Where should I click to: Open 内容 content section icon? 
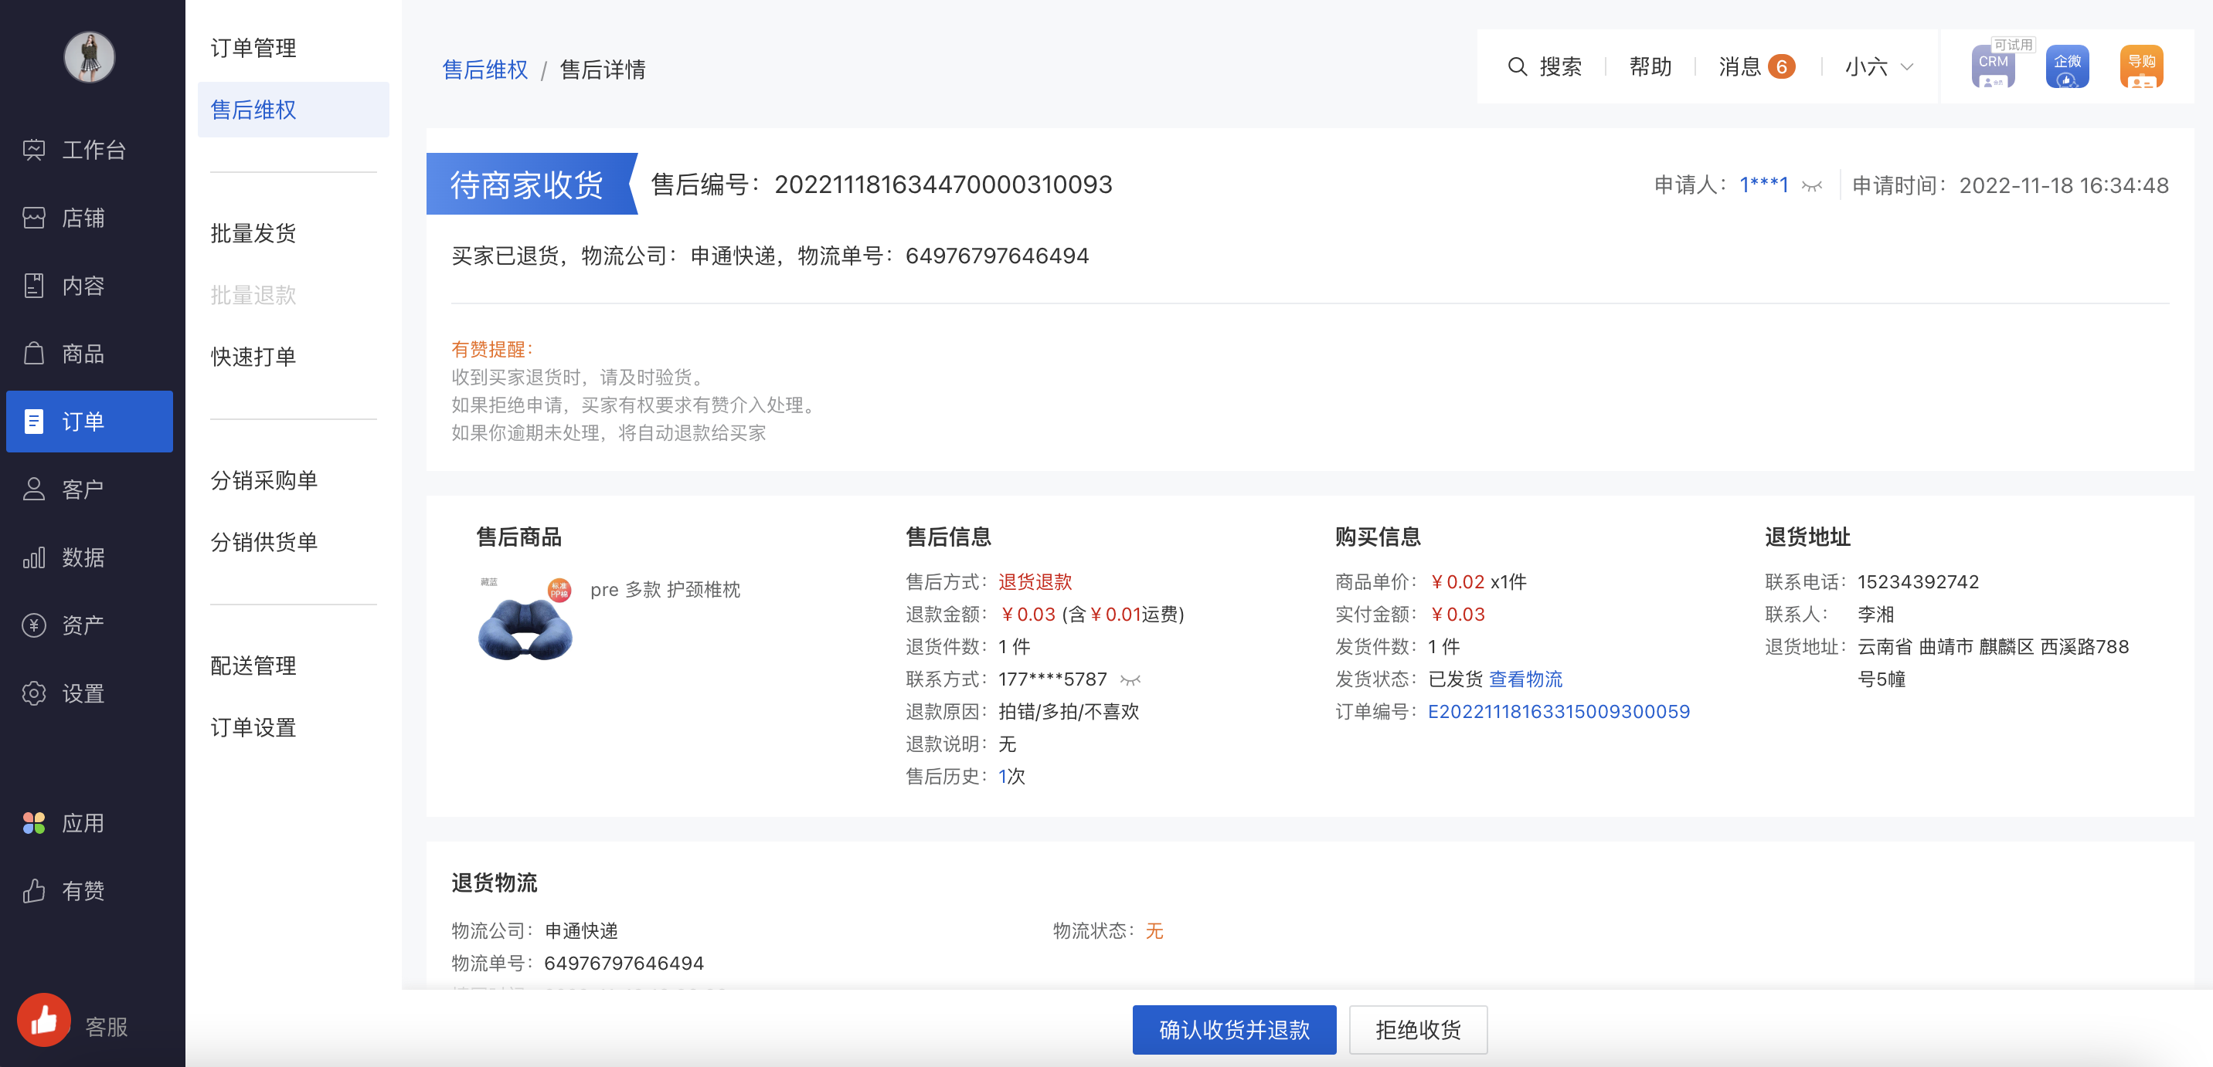pos(33,286)
